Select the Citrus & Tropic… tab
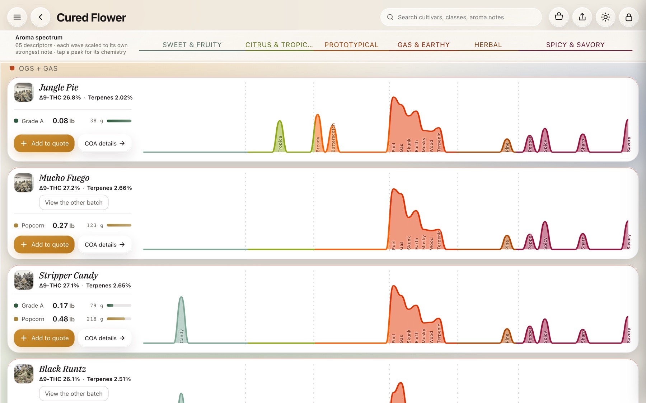 (279, 45)
